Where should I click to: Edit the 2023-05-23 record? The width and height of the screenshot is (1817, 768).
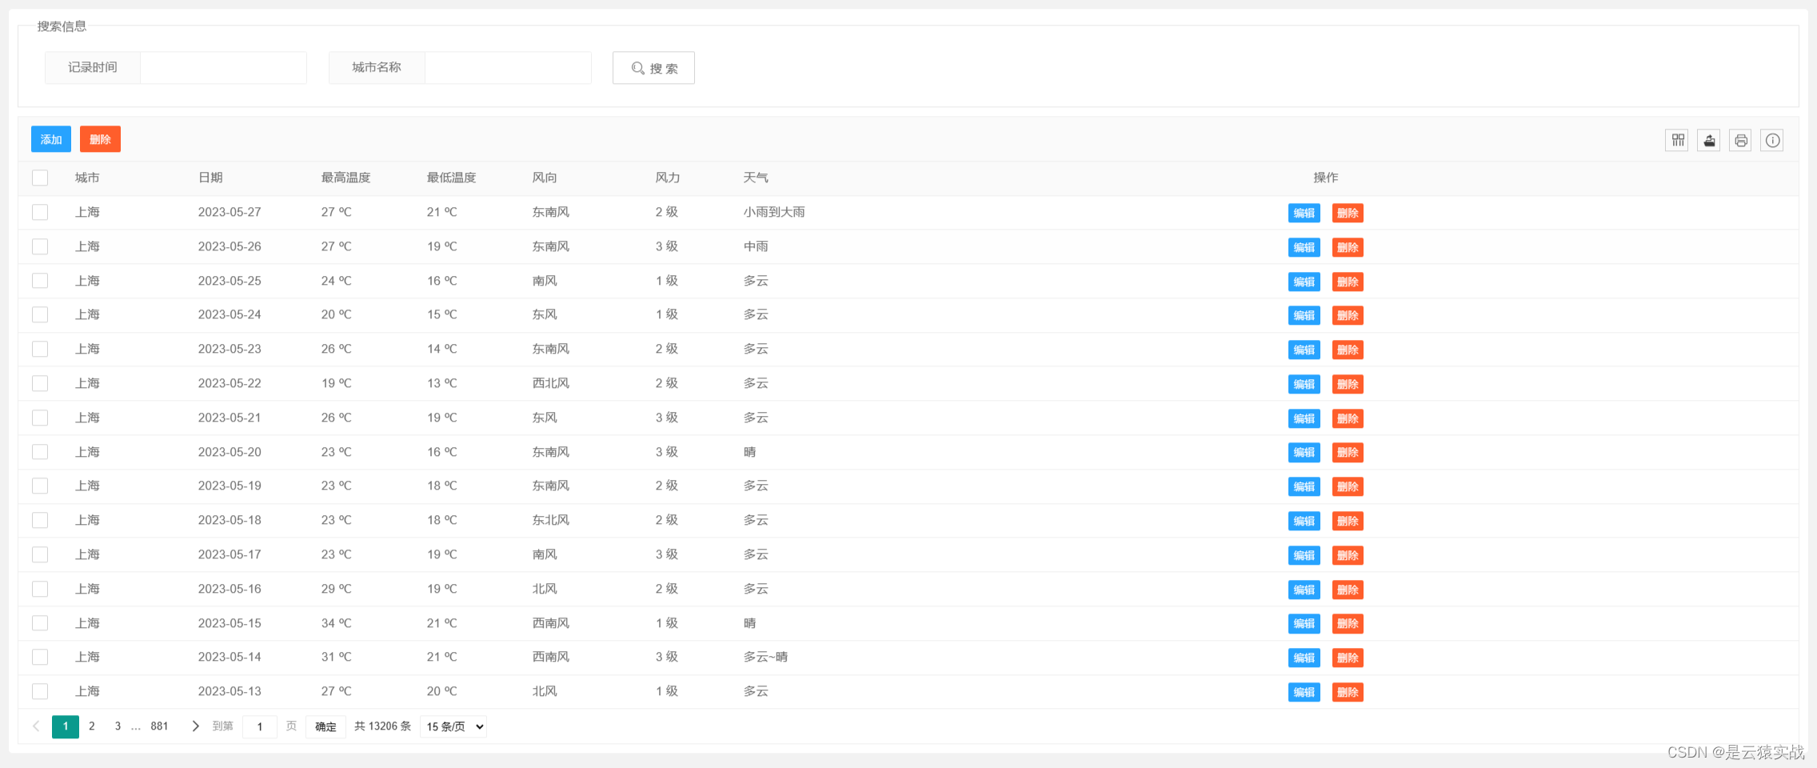[x=1304, y=350]
